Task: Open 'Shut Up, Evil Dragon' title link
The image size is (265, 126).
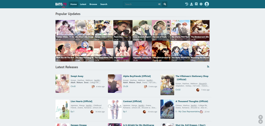Action: [190, 125]
